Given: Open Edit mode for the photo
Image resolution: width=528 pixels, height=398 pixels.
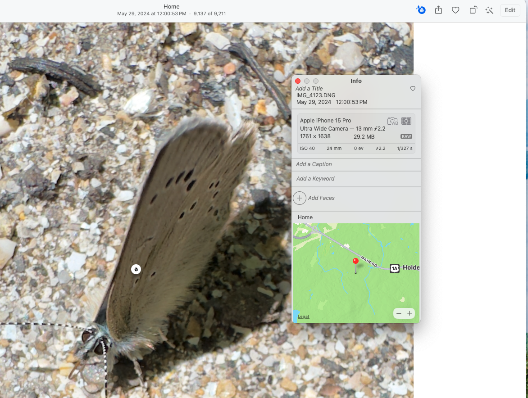Looking at the screenshot, I should pos(510,10).
